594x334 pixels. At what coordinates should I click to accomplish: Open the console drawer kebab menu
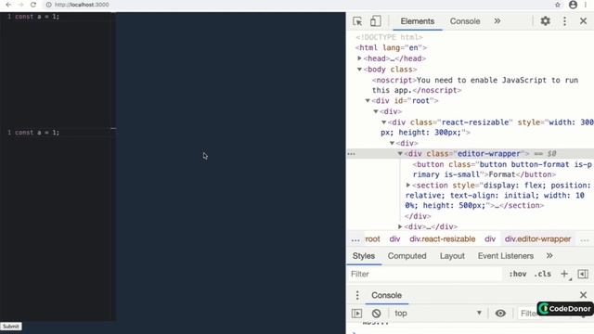pyautogui.click(x=357, y=295)
